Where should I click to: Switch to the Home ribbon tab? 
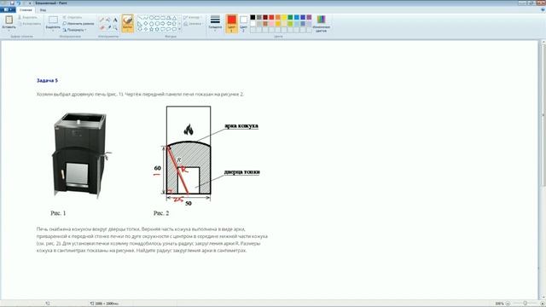26,9
